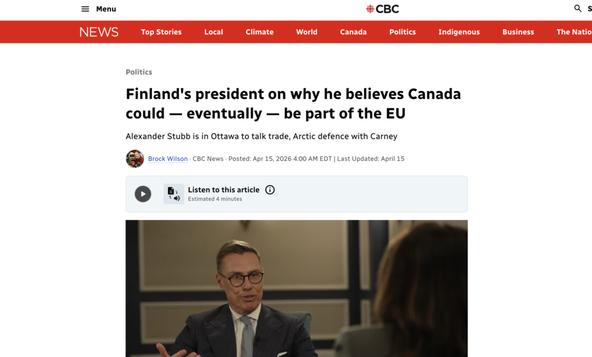Open the listen info circle icon
This screenshot has width=592, height=357.
(x=270, y=190)
